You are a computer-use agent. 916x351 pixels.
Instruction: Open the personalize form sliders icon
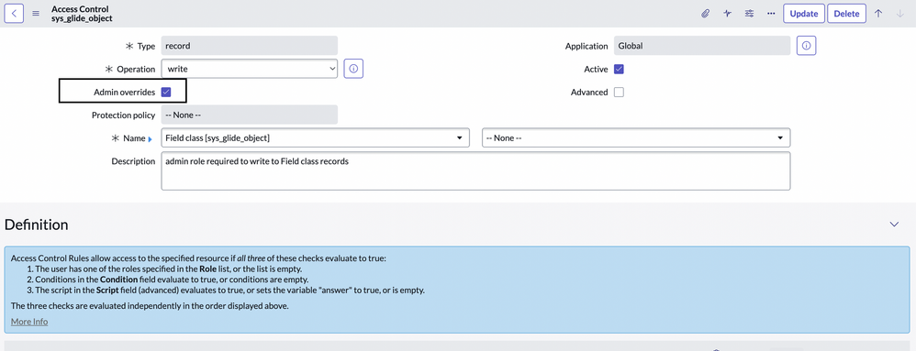(749, 14)
